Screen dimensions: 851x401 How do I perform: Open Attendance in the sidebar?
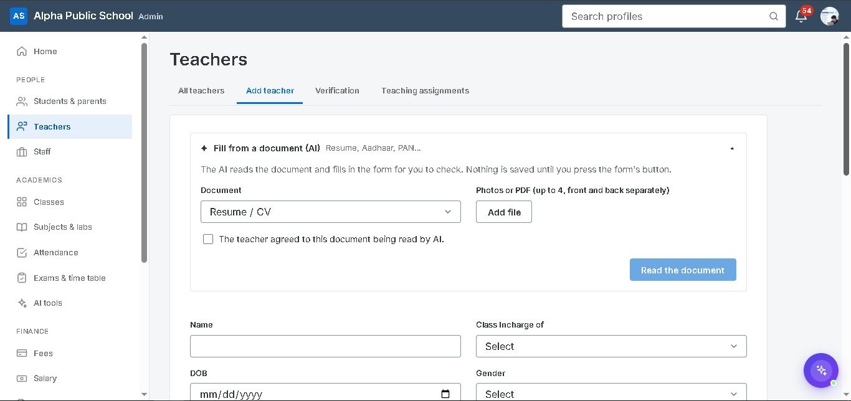pyautogui.click(x=70, y=252)
